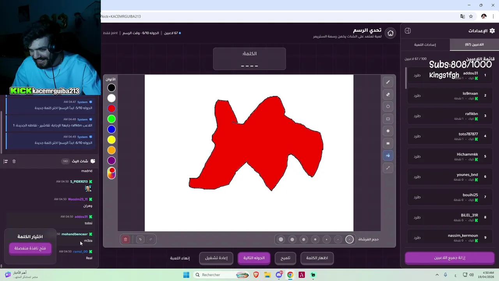Switch to the players tab (67)
Viewport: 499px width, 281px height.
pos(474,44)
